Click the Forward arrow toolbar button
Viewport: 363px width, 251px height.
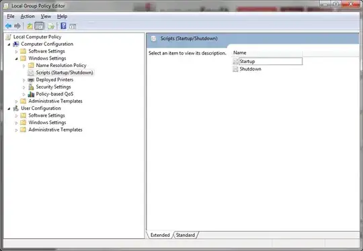(x=17, y=26)
